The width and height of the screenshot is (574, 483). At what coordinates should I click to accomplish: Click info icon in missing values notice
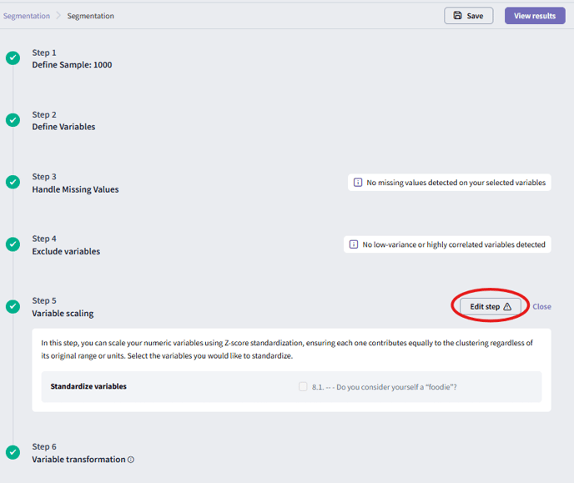[x=358, y=183]
